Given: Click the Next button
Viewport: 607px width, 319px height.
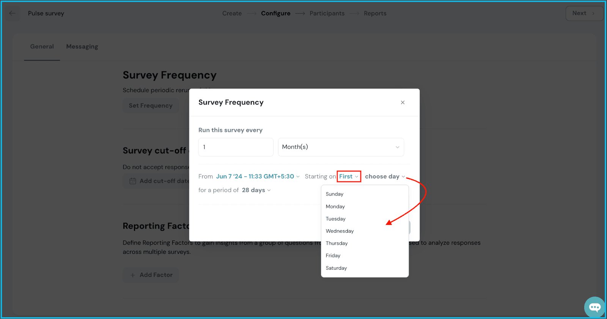Looking at the screenshot, I should [x=583, y=13].
